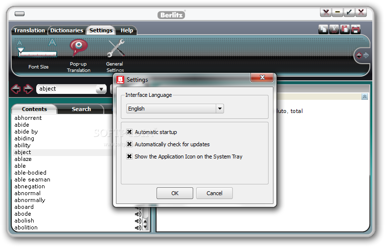The height and width of the screenshot is (247, 385).
Task: Toggle Automatic startup checkbox
Action: click(x=130, y=132)
